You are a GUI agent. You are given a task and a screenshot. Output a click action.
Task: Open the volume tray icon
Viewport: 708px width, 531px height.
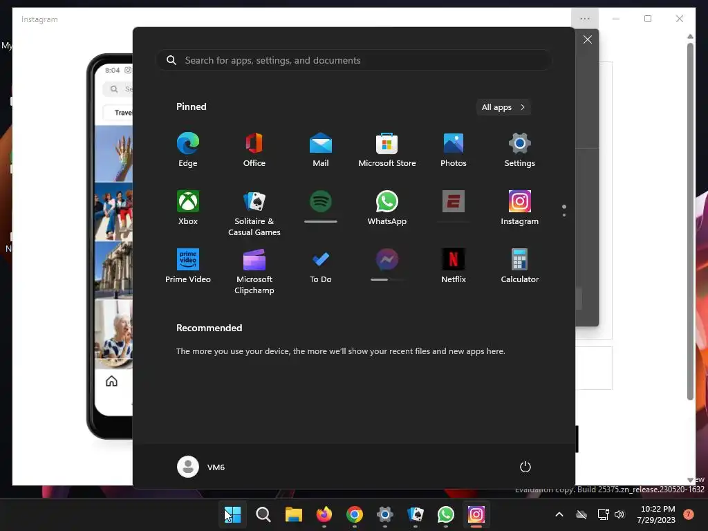[x=619, y=514]
